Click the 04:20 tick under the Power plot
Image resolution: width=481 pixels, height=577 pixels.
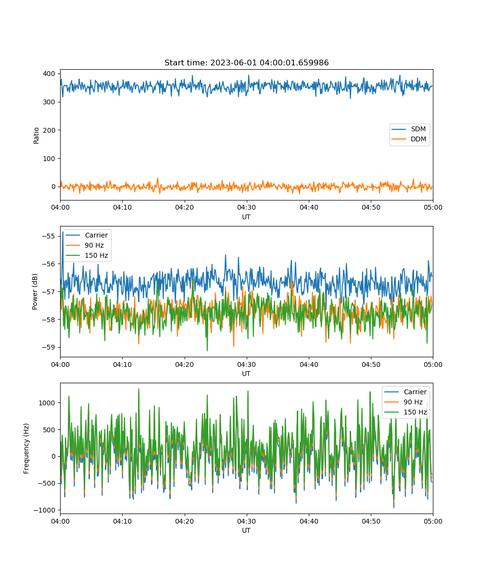[x=184, y=364]
